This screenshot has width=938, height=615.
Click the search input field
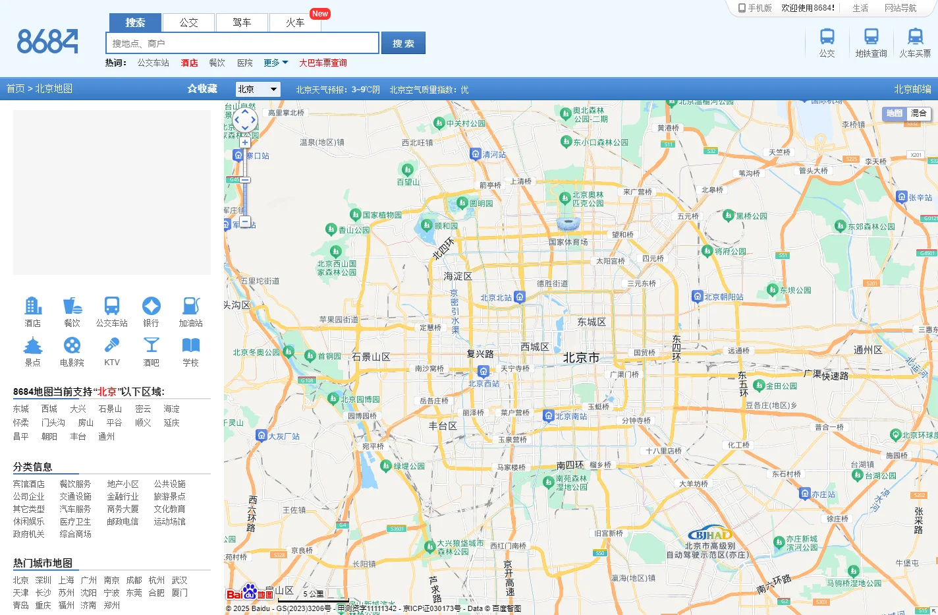(242, 43)
